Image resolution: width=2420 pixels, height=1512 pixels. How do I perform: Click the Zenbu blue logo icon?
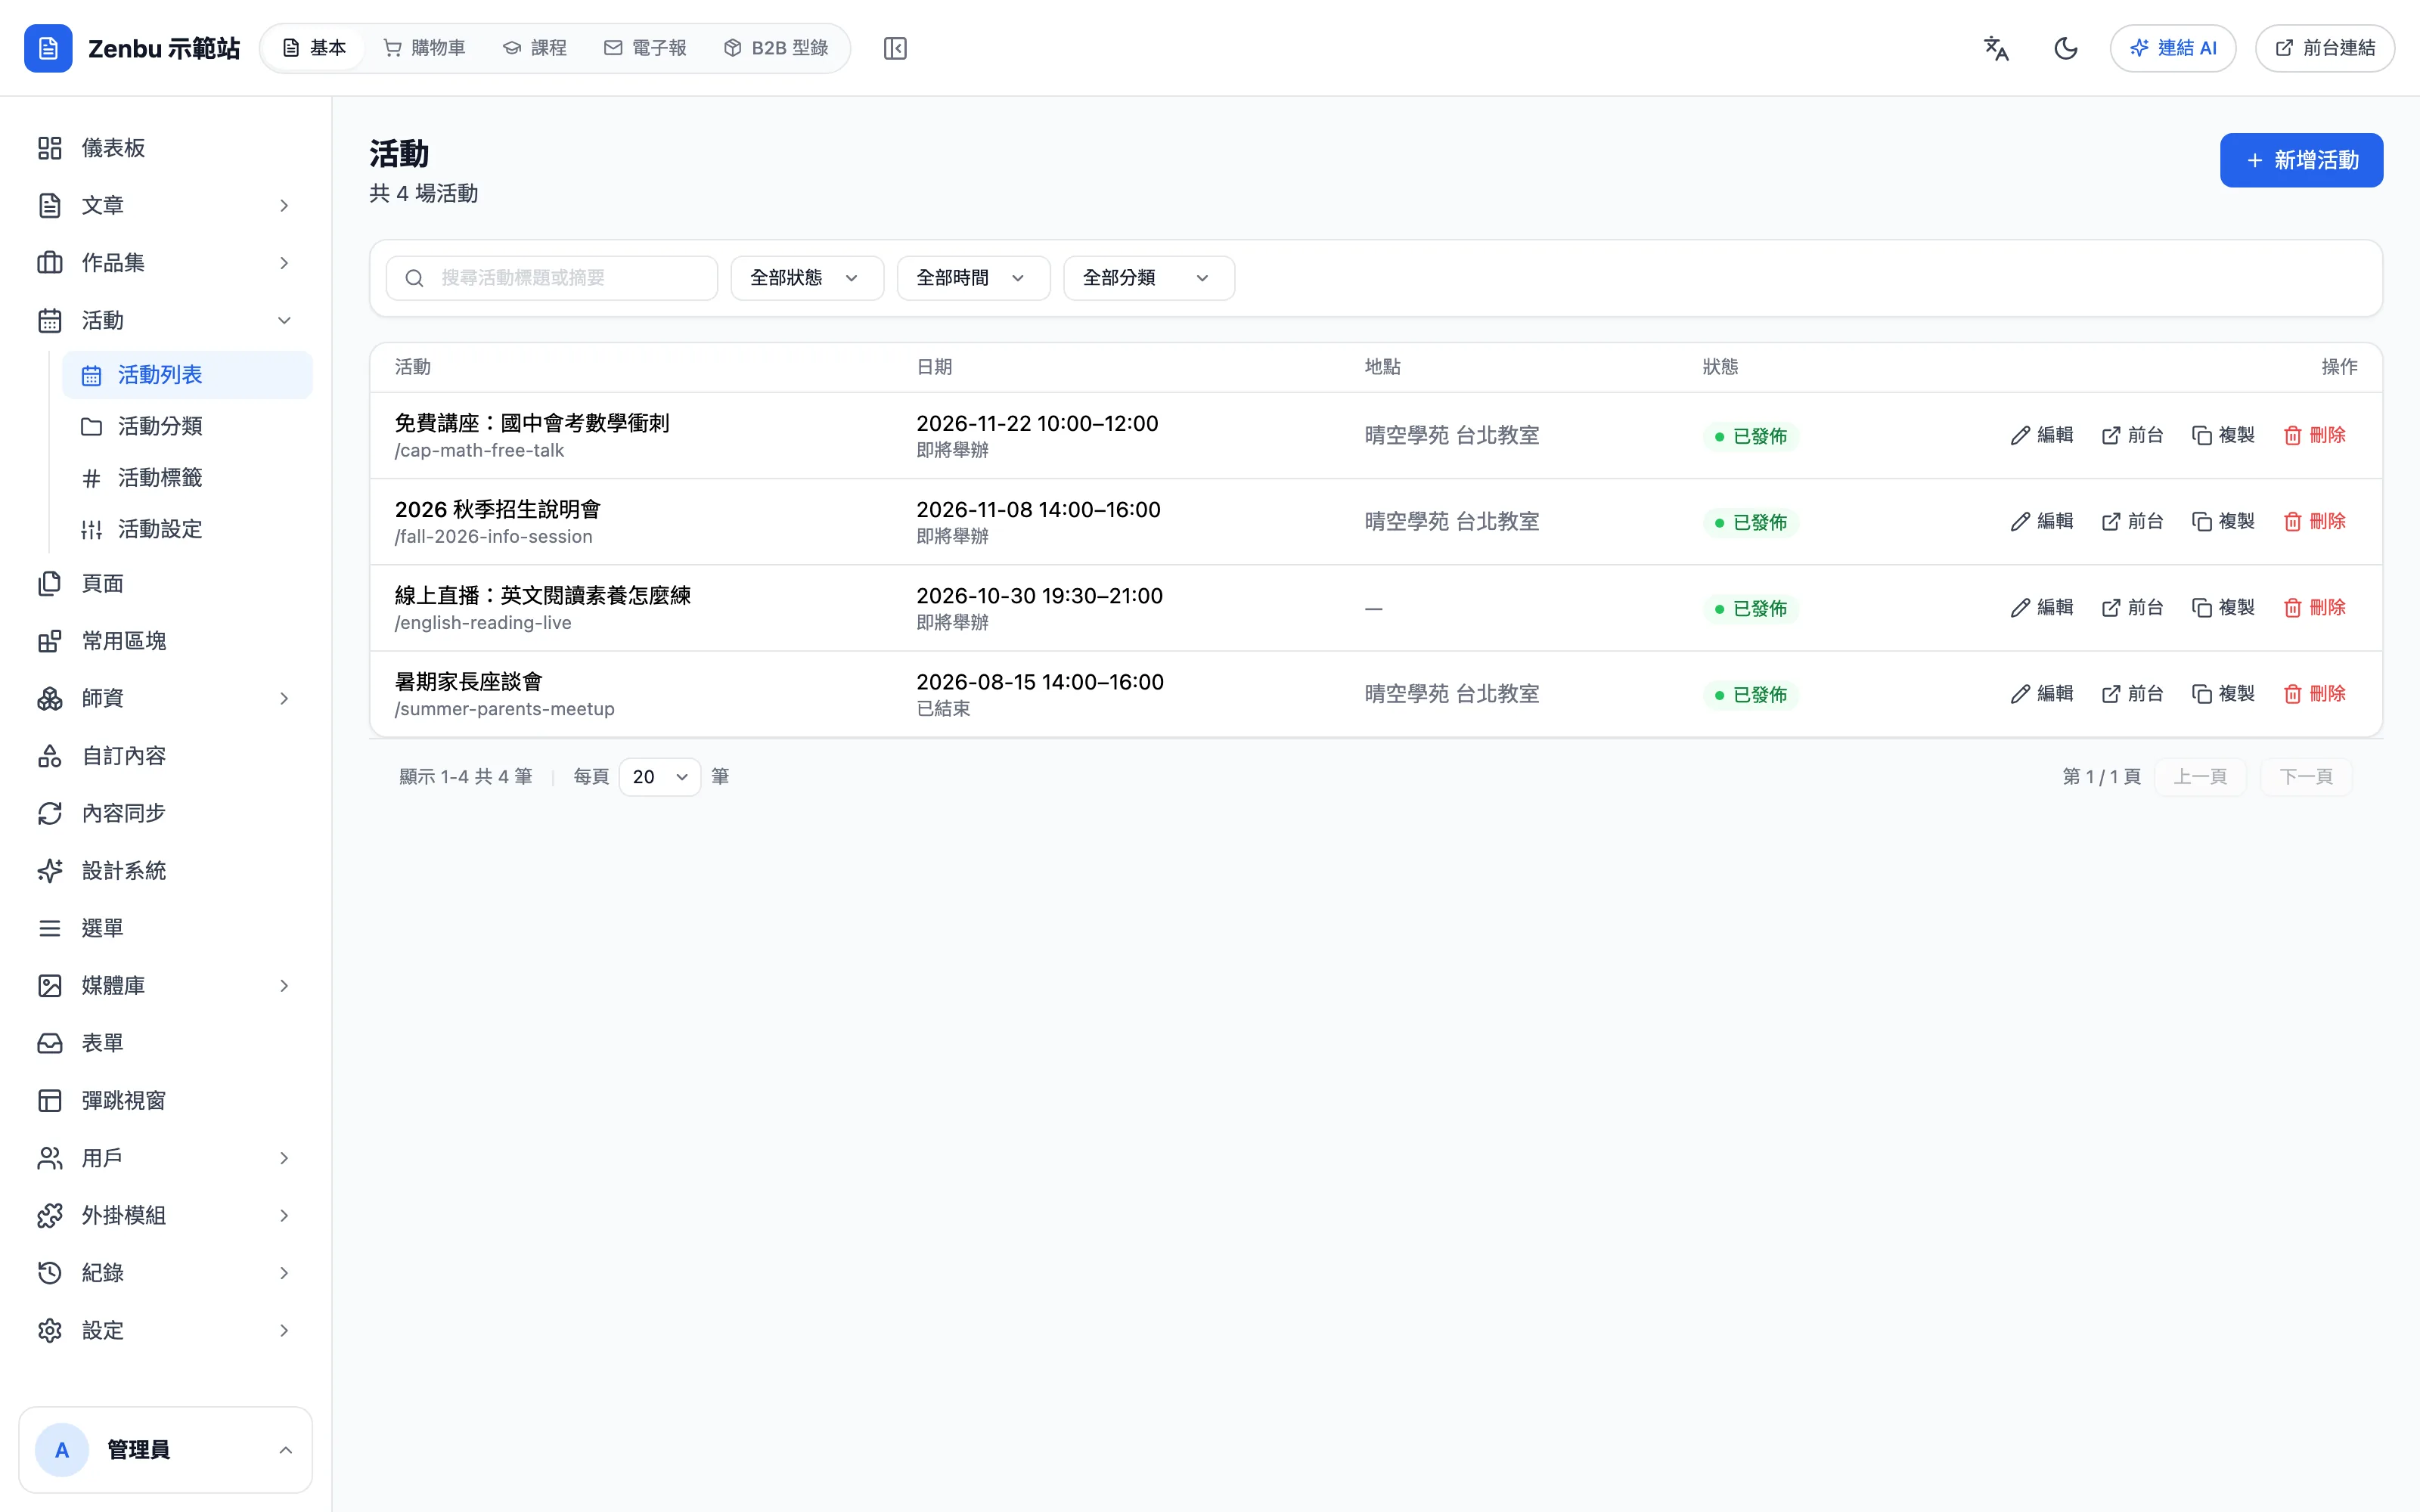[48, 48]
